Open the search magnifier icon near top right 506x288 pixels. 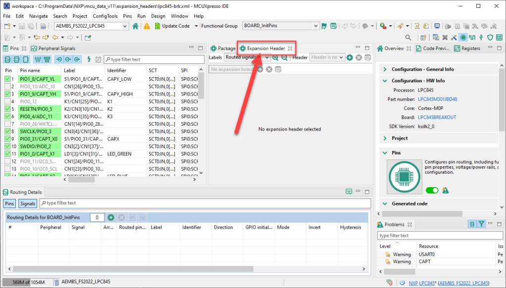[x=408, y=37]
